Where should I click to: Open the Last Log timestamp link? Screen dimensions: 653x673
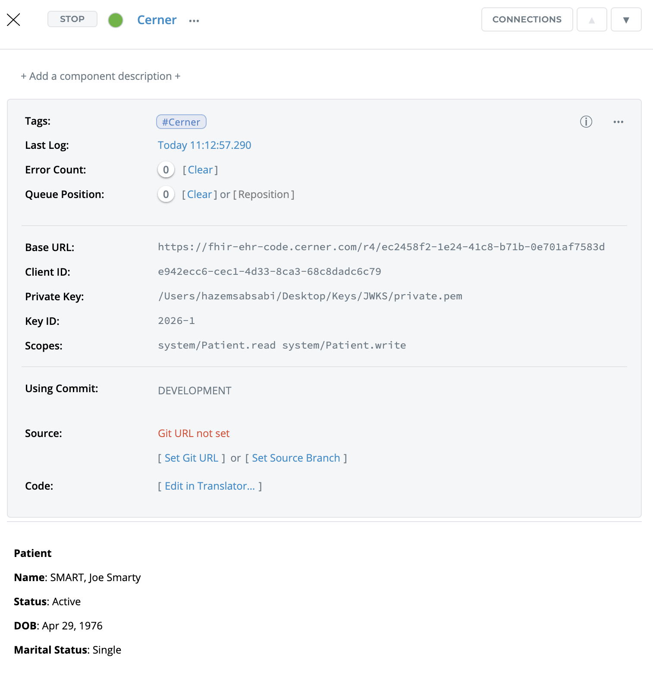204,145
